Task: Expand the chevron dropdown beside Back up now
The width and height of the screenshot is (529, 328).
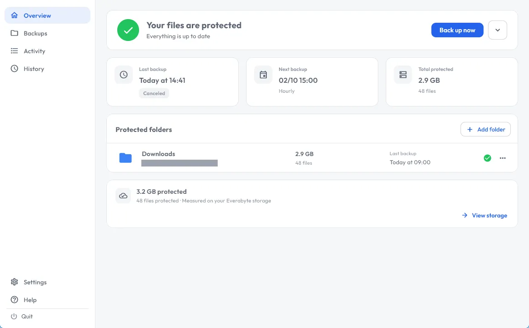Action: 498,30
